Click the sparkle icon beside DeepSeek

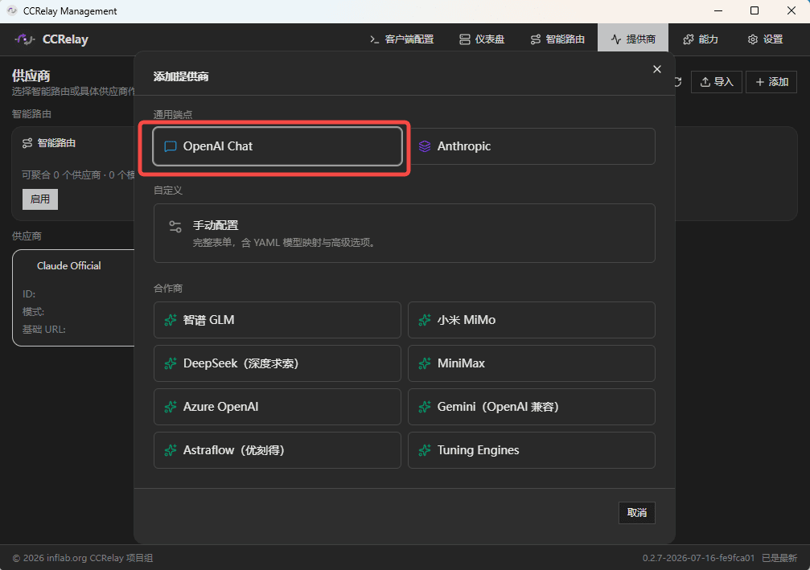[170, 363]
